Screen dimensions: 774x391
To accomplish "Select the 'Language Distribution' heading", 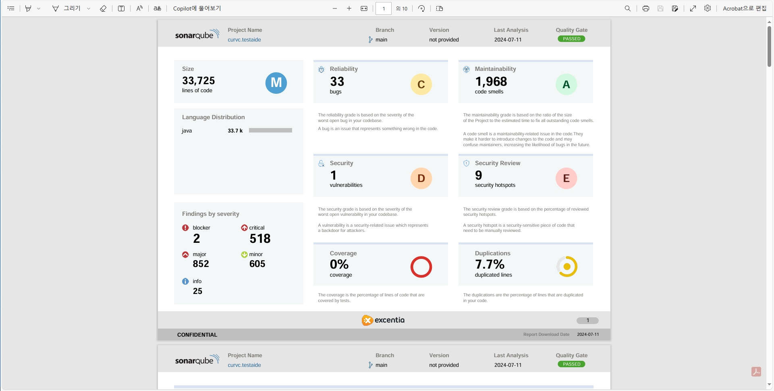I will [213, 118].
